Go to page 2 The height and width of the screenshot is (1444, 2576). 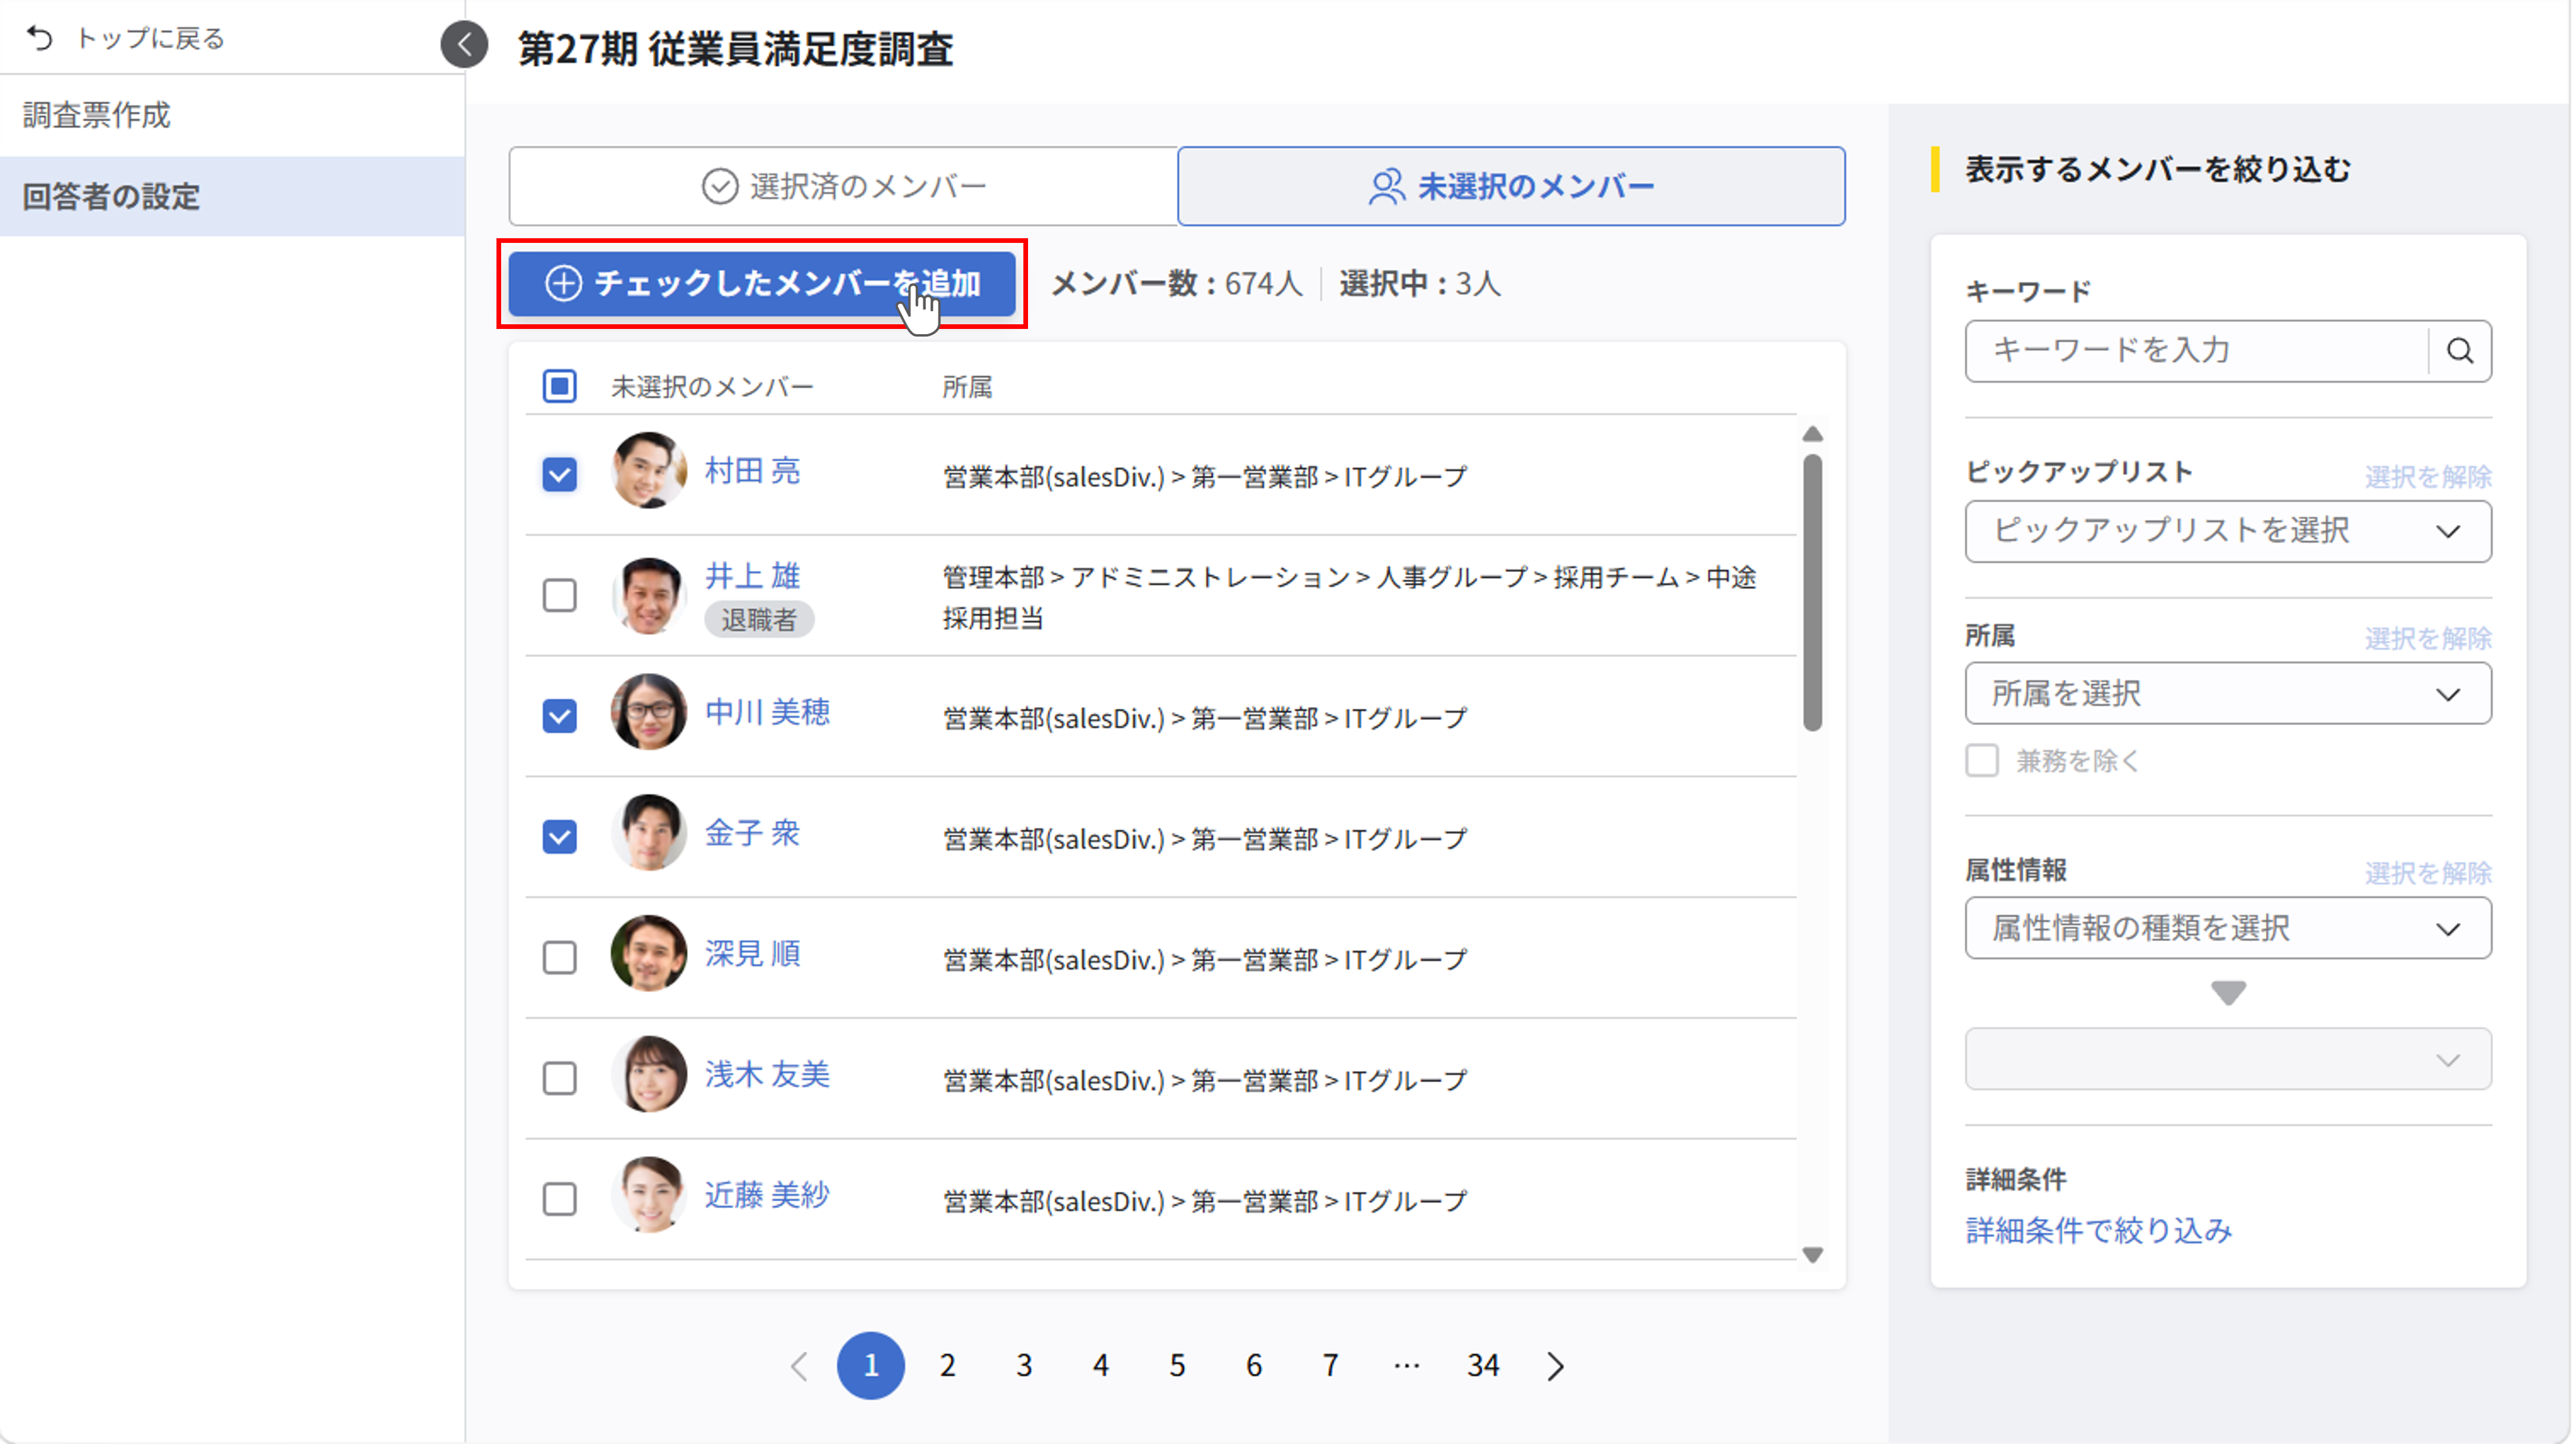pyautogui.click(x=948, y=1366)
